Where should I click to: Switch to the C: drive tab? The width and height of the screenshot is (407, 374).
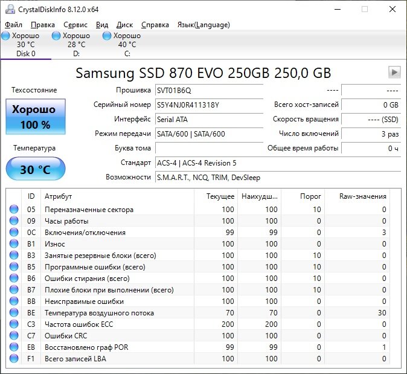coord(127,45)
